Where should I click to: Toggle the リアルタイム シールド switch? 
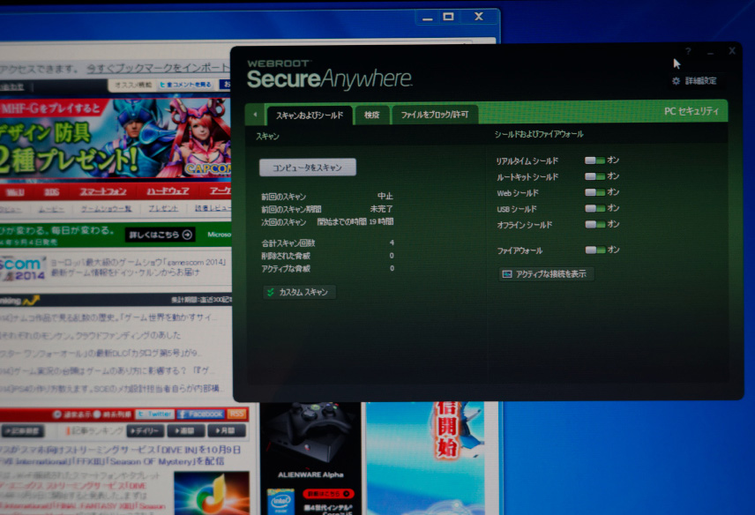594,160
